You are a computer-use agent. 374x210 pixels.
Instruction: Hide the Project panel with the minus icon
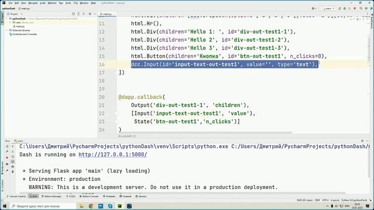pos(95,14)
